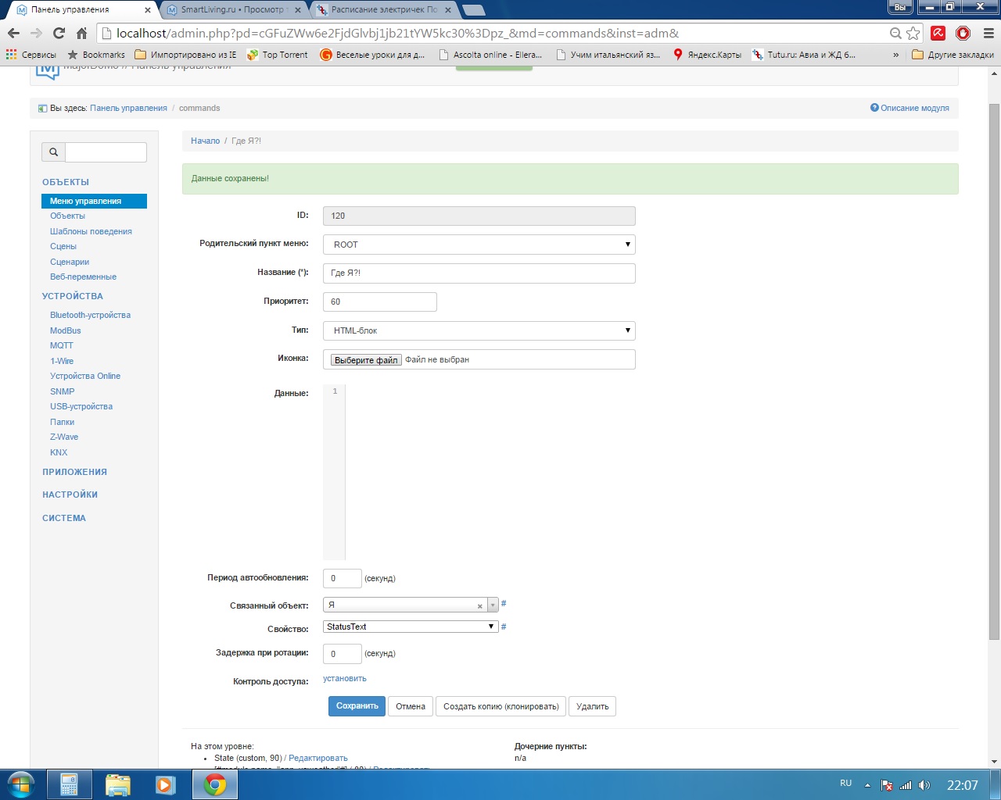Open the Сервисы apps shortcut
The height and width of the screenshot is (800, 1001).
[31, 55]
